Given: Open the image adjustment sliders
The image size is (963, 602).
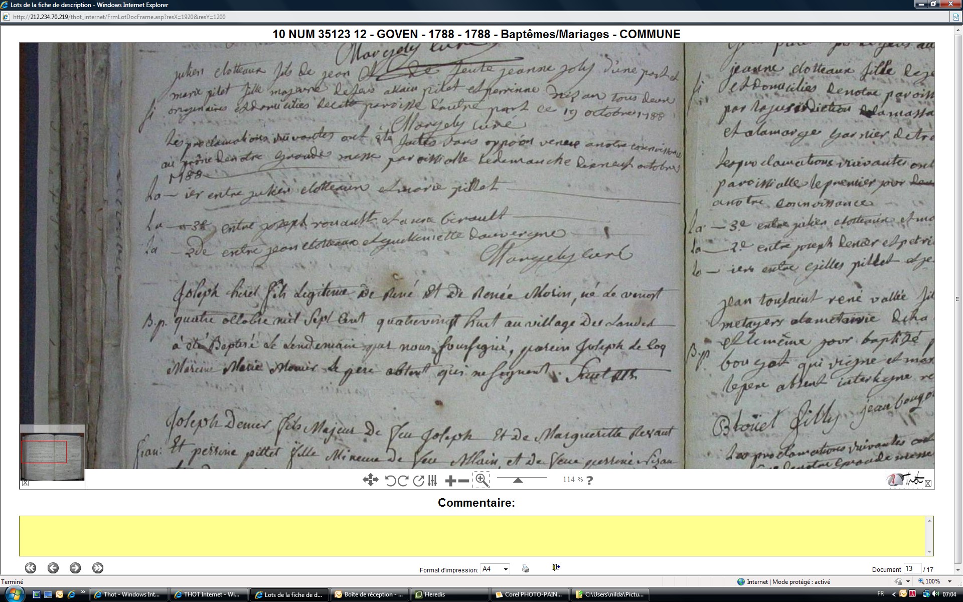Looking at the screenshot, I should [432, 481].
